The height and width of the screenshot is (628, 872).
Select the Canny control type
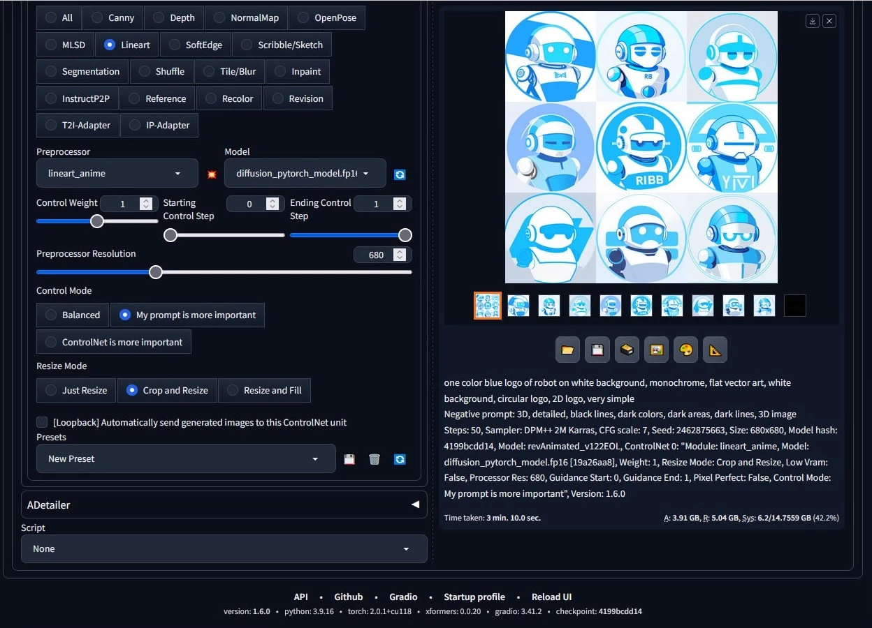(112, 18)
